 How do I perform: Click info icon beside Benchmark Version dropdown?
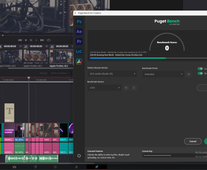click(x=126, y=88)
